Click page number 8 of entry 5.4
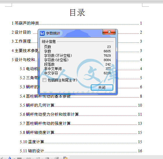Screen dimensions: 163x159 click(141, 96)
